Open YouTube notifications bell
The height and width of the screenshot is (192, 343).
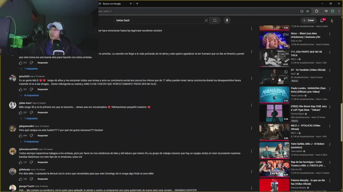point(322,20)
